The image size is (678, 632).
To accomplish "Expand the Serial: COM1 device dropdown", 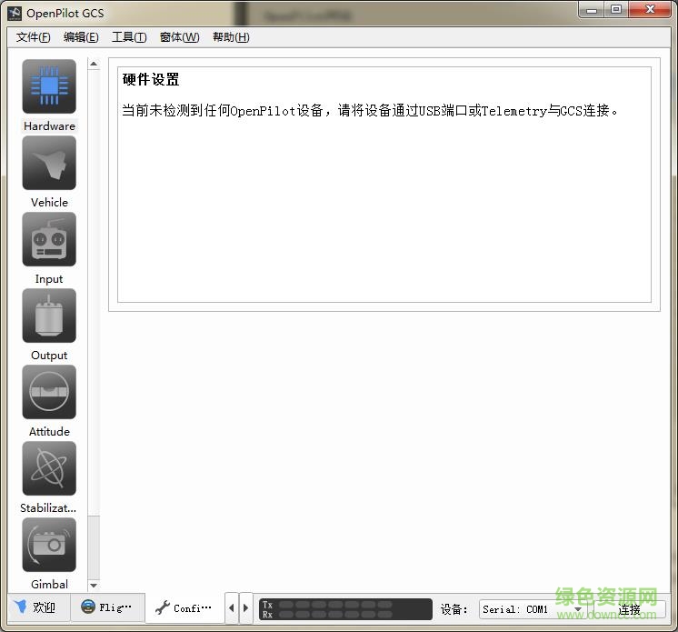I will click(533, 609).
